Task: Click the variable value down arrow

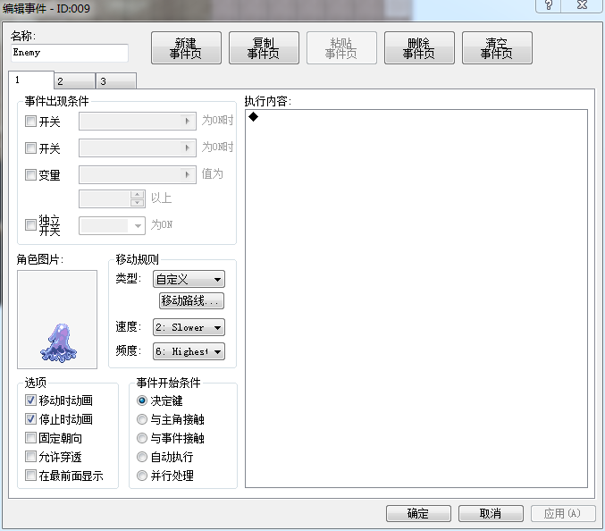Action: click(x=138, y=203)
